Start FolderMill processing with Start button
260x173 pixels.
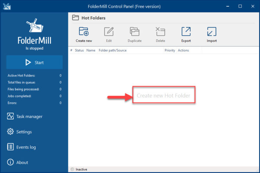point(35,62)
